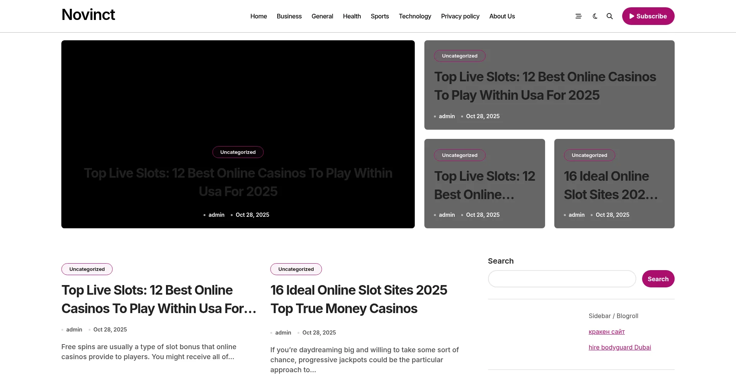The height and width of the screenshot is (381, 736).
Task: Open the '16 Ideal Online Slot Sites 202…' card title
Action: (x=610, y=185)
